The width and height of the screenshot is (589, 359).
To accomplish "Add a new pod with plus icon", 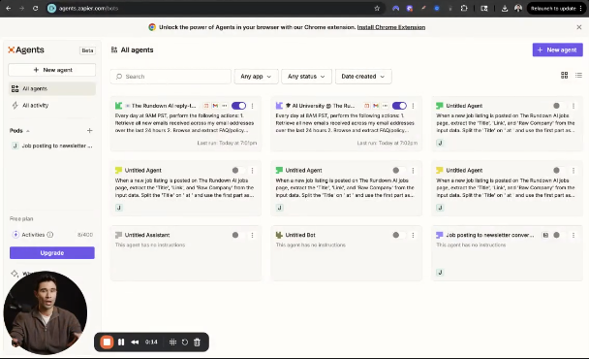I will tap(89, 131).
